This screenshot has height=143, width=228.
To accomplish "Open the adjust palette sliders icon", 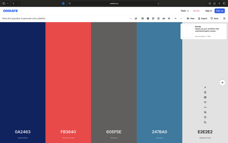I will coord(169,18).
